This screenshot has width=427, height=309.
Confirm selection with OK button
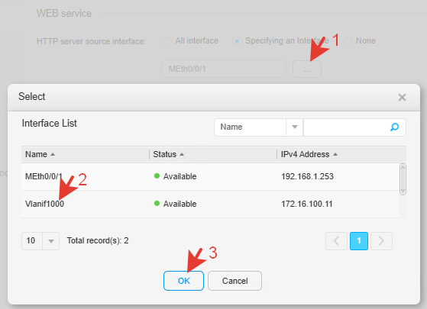coord(183,281)
